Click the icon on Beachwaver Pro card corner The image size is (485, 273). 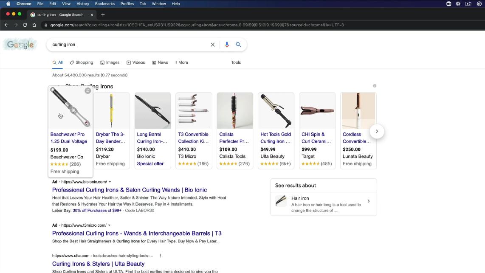pos(88,90)
